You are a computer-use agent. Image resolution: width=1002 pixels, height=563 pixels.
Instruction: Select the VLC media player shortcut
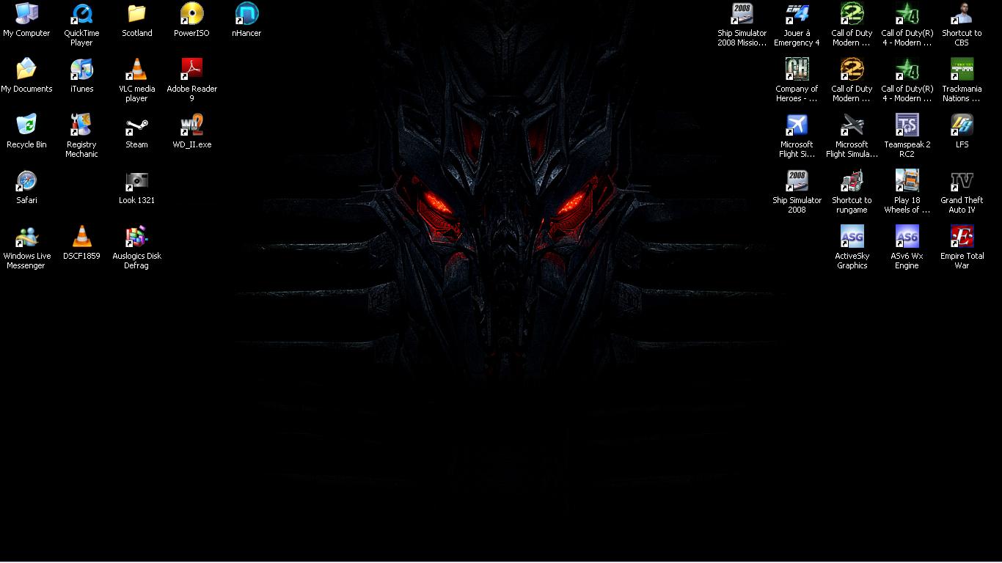136,70
